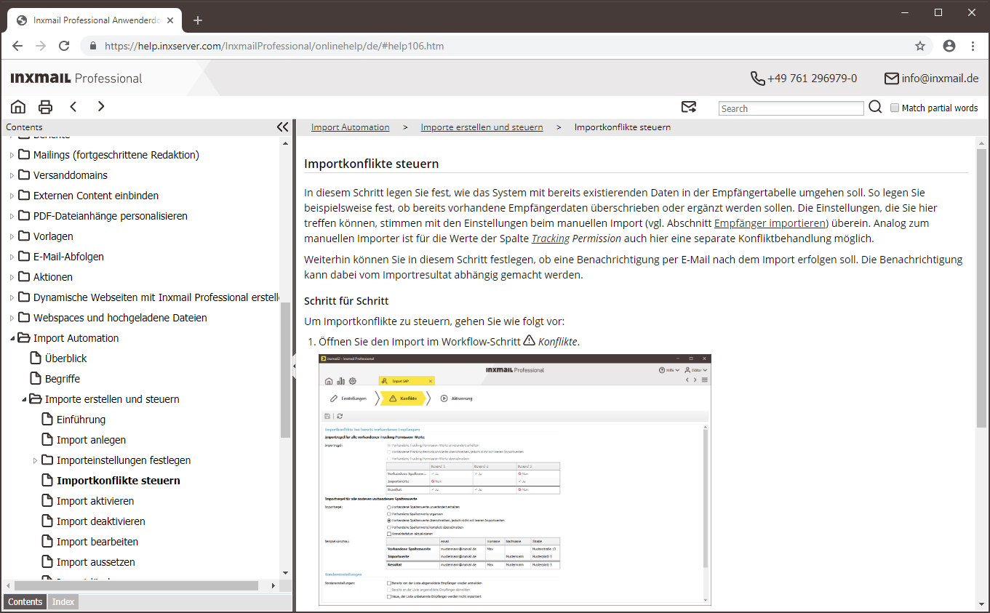
Task: Select Import aussetzen tree item
Action: [95, 562]
